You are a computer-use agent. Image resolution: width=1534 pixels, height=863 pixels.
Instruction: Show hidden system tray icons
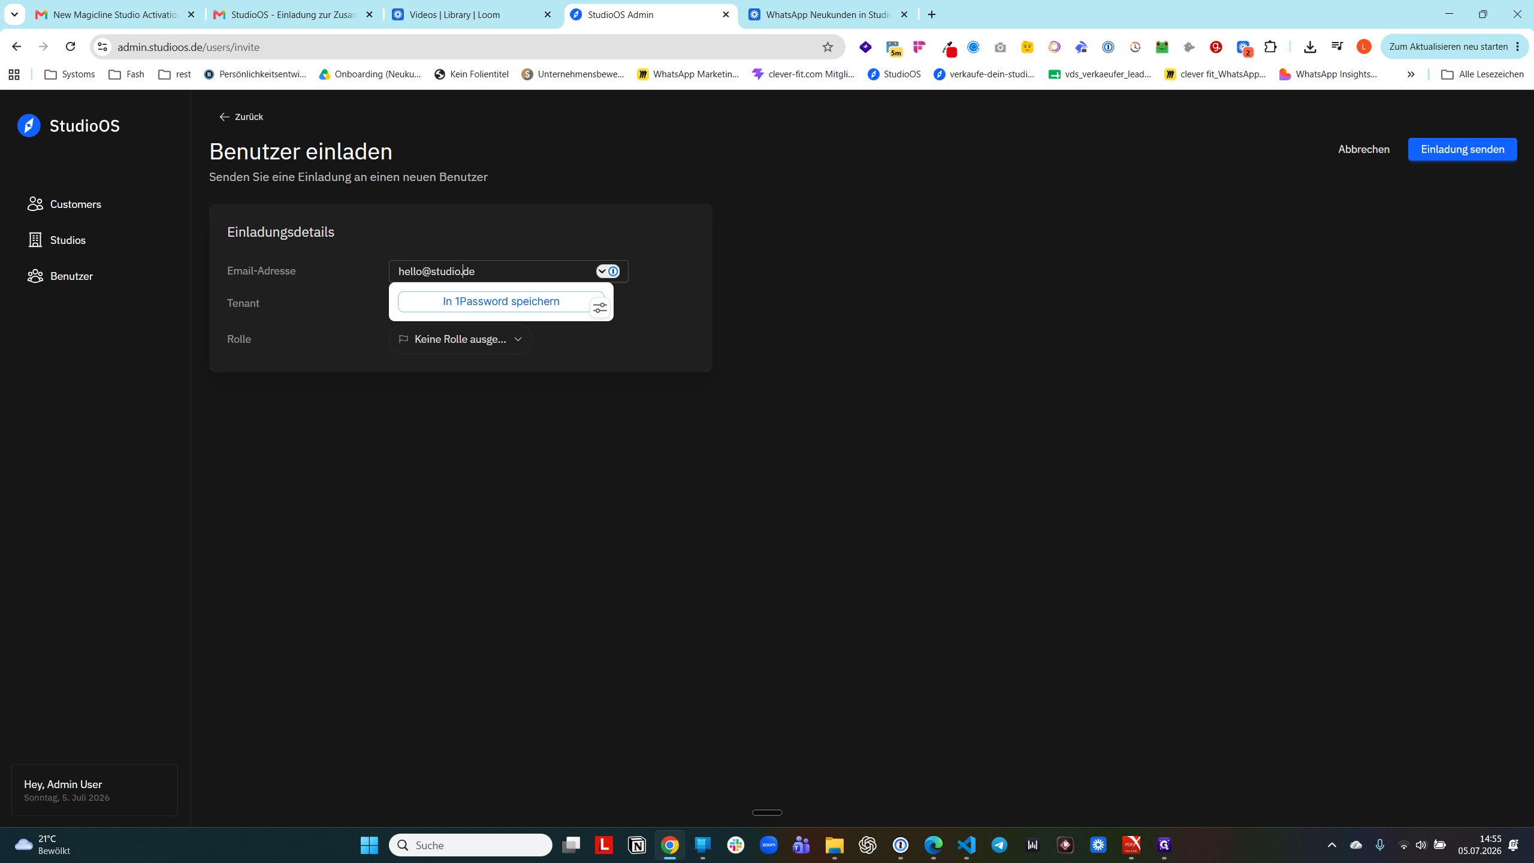click(x=1331, y=845)
